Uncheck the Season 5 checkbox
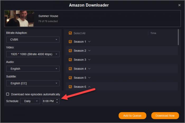This screenshot has width=185, height=123. 70,78
